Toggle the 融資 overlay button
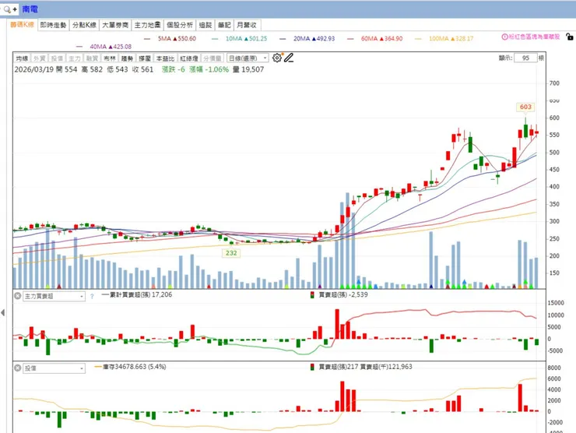This screenshot has width=576, height=433. tap(92, 58)
